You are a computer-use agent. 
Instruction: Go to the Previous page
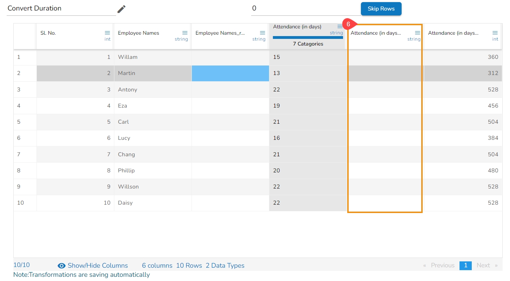[x=442, y=266]
